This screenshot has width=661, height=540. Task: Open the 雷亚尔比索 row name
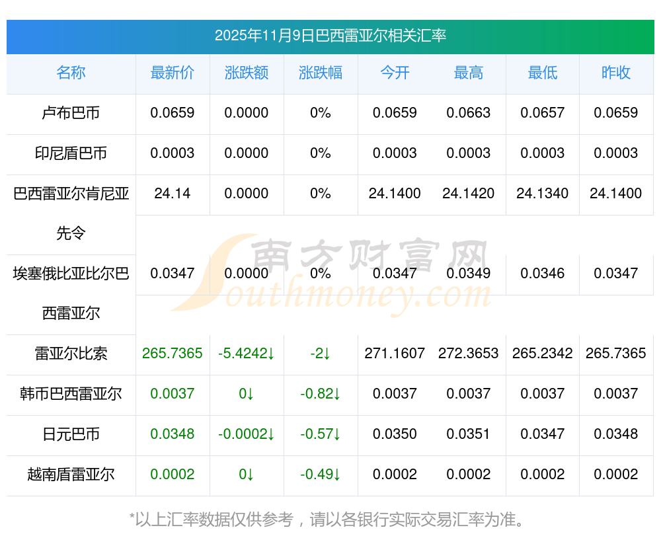(71, 354)
